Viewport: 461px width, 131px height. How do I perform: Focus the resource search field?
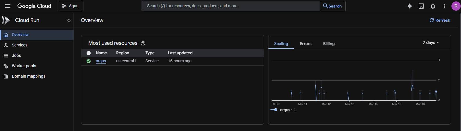point(231,6)
